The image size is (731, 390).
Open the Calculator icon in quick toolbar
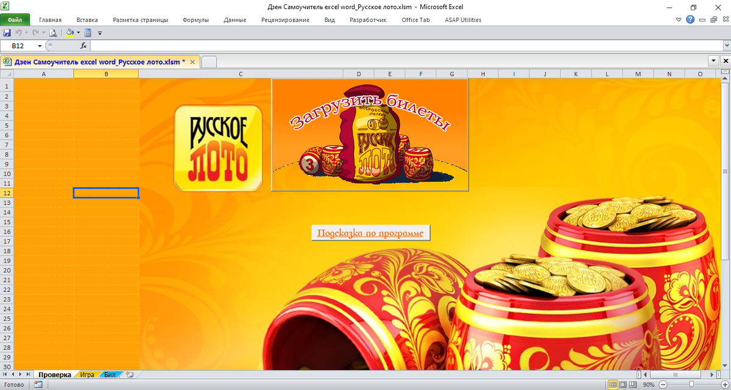88,32
